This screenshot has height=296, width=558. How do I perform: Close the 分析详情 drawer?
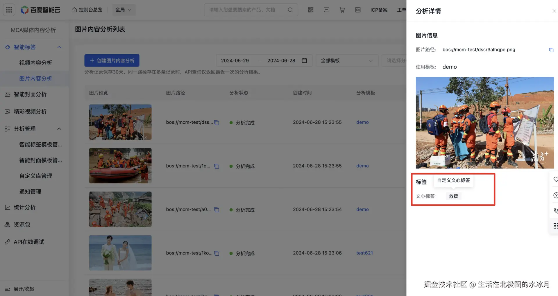pos(554,11)
